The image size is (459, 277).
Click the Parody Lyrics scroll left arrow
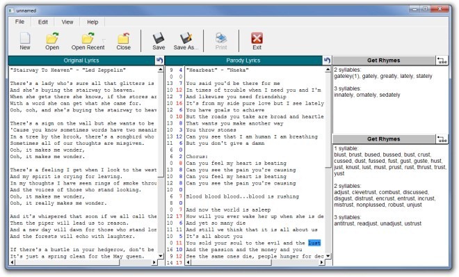click(x=188, y=262)
